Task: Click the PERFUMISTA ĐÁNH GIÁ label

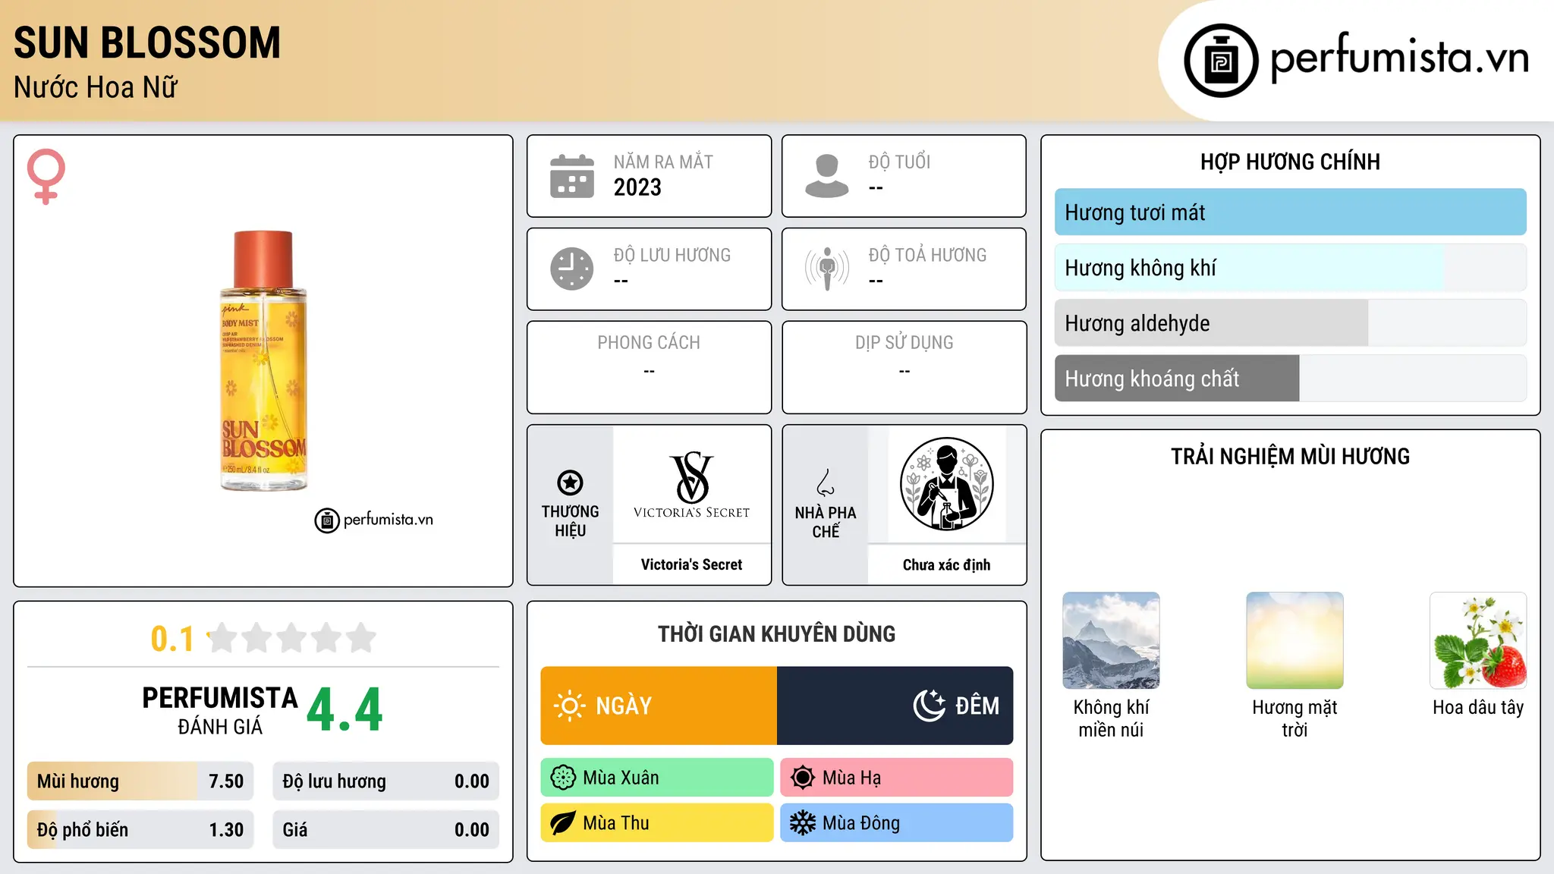Action: click(x=220, y=710)
